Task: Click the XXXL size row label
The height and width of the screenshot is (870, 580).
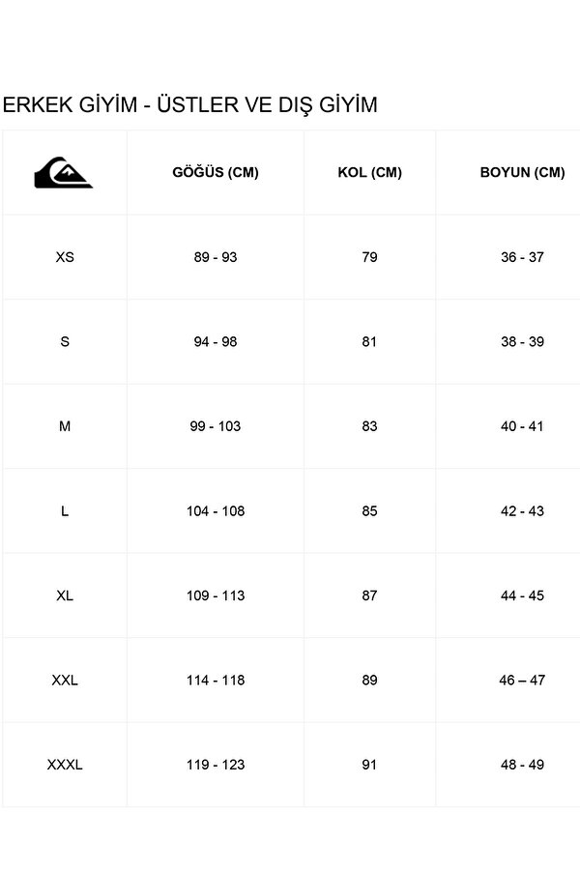Action: [65, 765]
